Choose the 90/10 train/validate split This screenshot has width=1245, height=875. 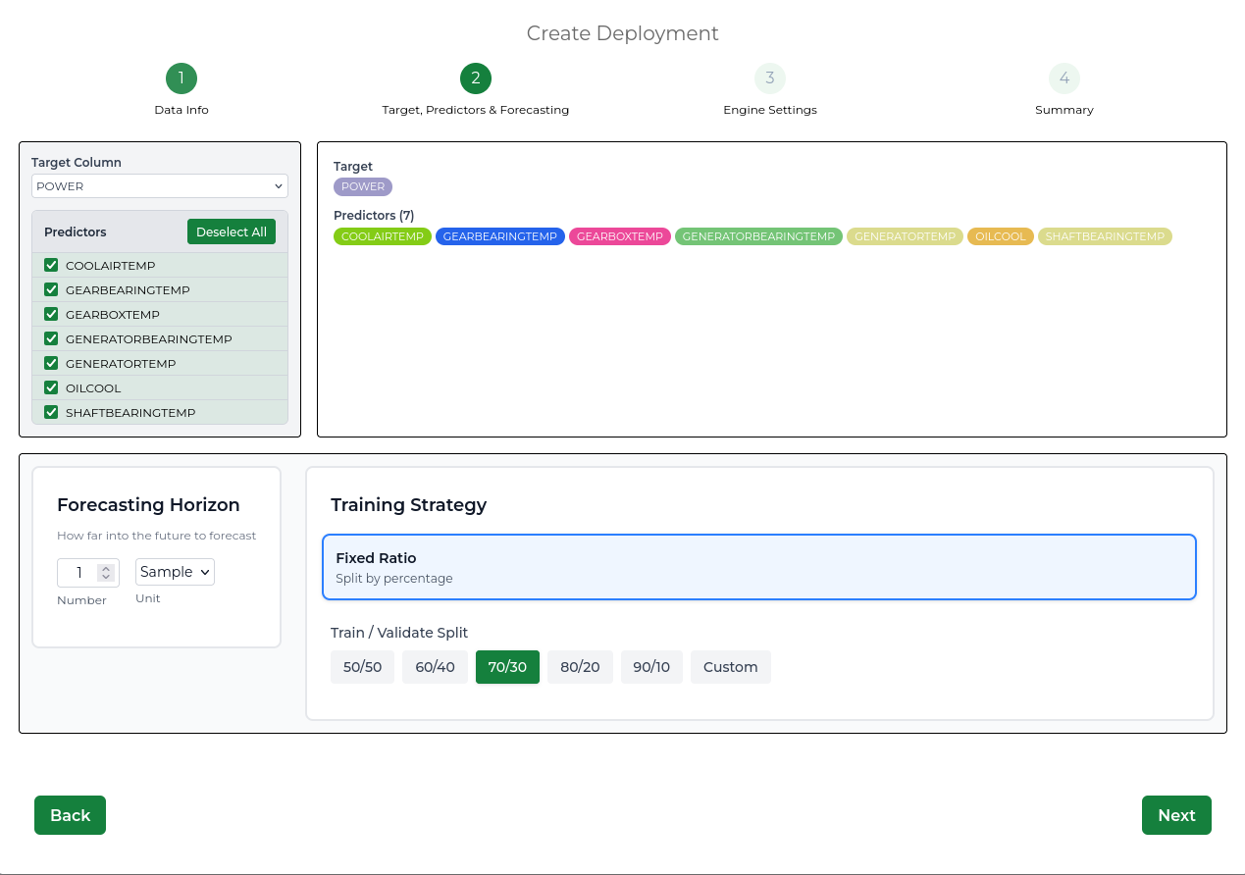[651, 667]
